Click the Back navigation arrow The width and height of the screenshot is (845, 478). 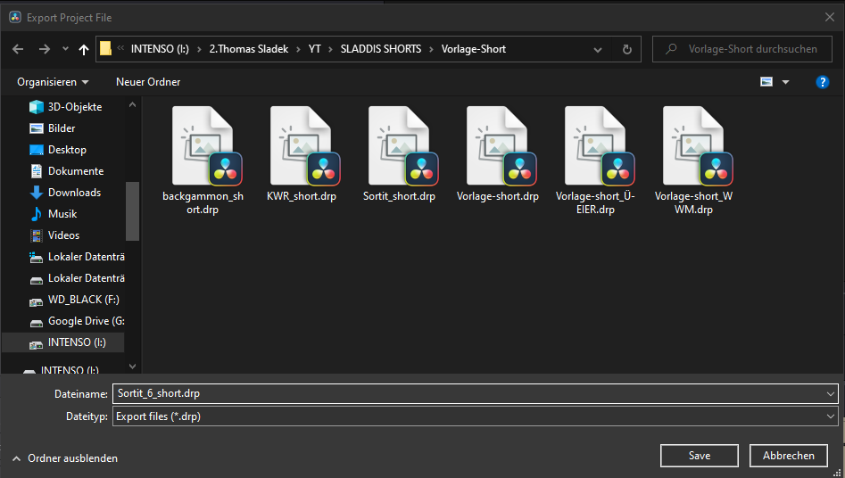[x=19, y=49]
